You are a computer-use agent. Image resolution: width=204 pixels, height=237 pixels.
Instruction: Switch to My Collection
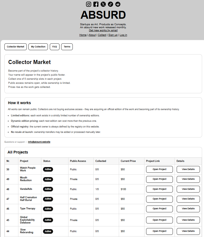(x=38, y=47)
